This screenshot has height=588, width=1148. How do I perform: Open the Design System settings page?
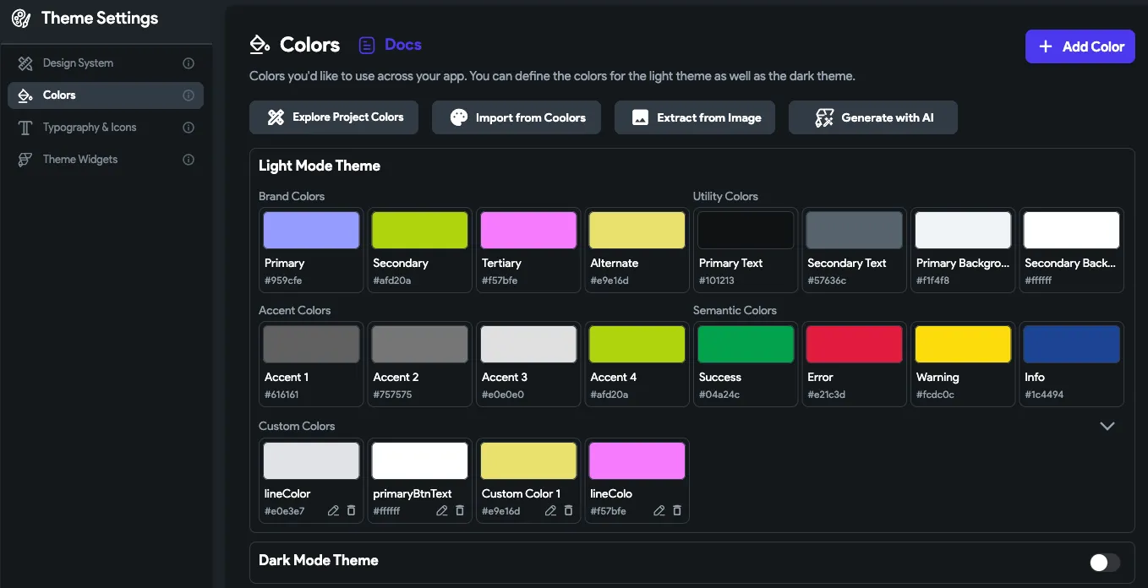pyautogui.click(x=78, y=63)
